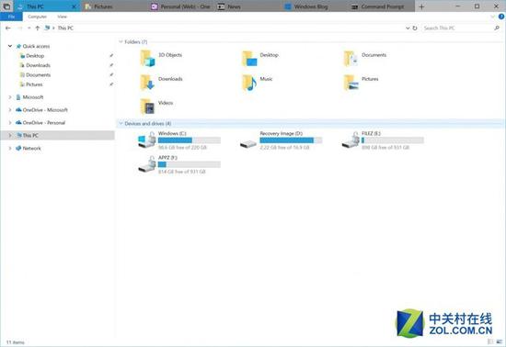Switch to the Windows Blog tab
This screenshot has height=347, width=506.
[314, 6]
